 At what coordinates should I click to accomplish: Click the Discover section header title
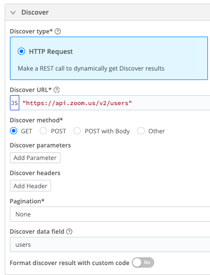[x=35, y=13]
